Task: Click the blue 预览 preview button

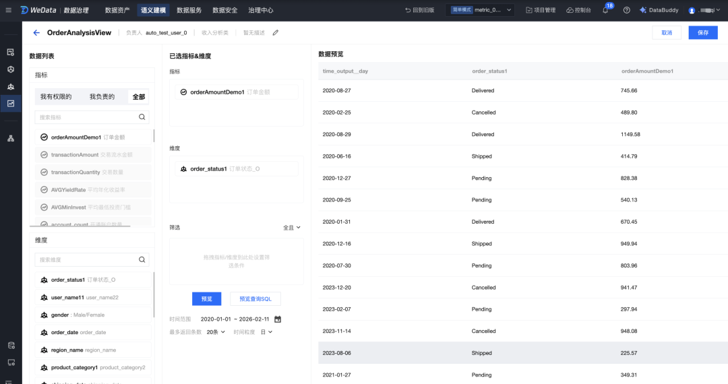Action: click(207, 298)
